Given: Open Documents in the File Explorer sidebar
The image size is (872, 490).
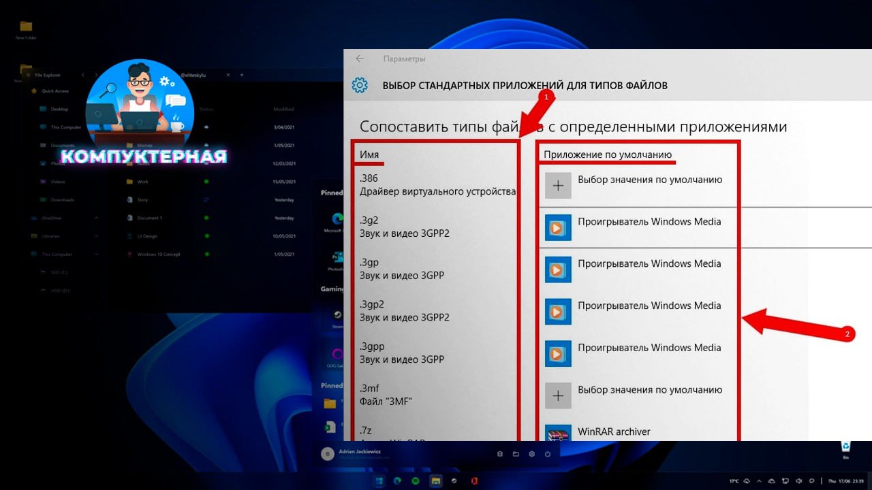Looking at the screenshot, I should coord(57,146).
